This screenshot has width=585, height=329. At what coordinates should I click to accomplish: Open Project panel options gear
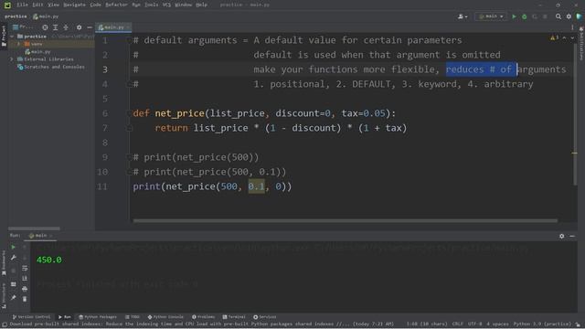(x=79, y=27)
